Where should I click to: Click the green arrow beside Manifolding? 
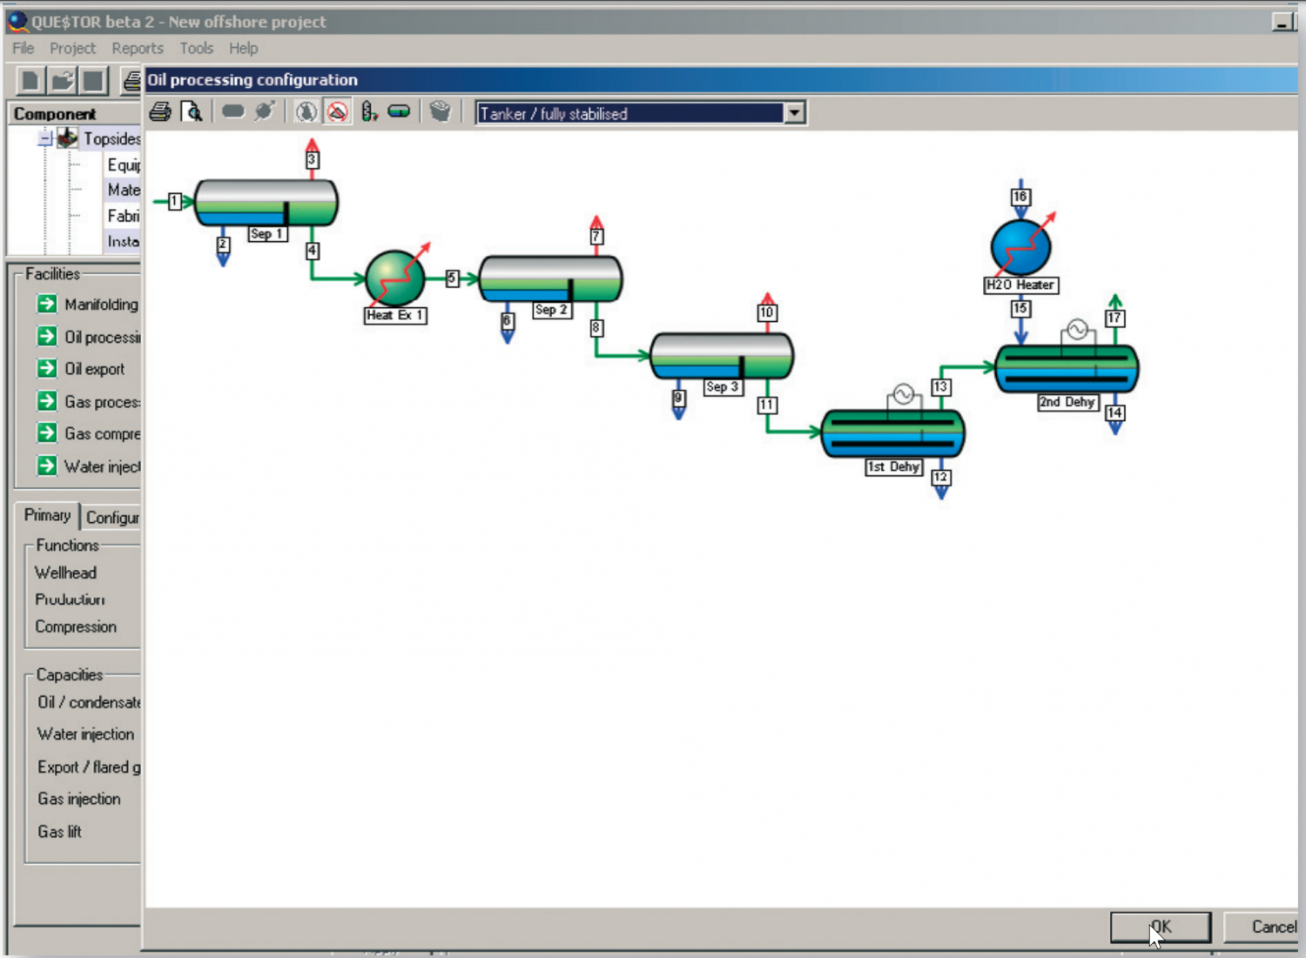[x=47, y=304]
